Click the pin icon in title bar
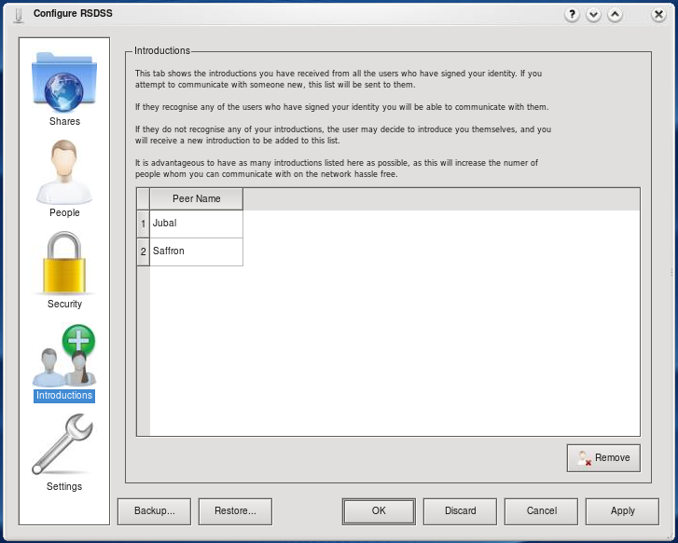 16,14
